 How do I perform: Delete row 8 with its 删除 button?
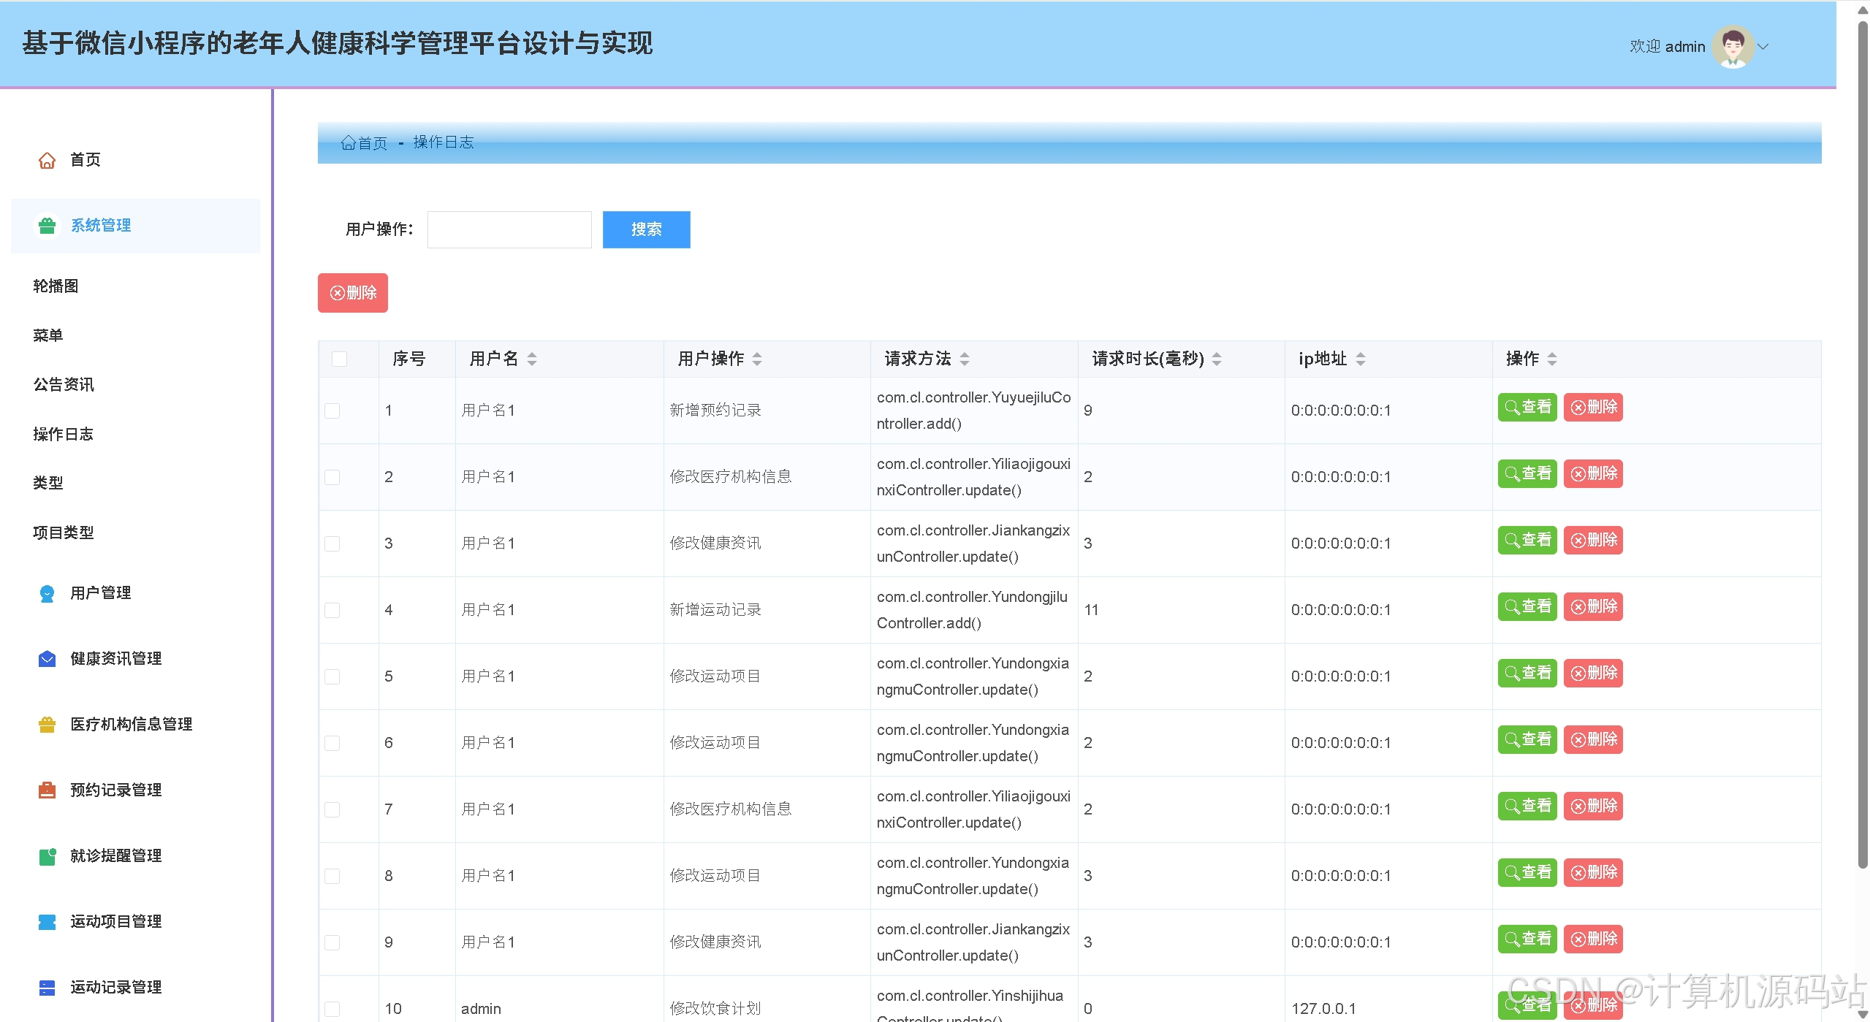pyautogui.click(x=1593, y=872)
